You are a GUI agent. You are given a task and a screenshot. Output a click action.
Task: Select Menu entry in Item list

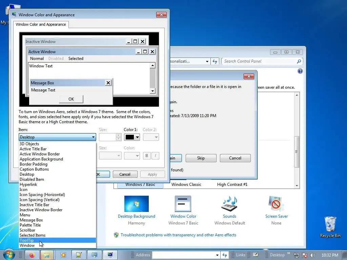point(57,215)
